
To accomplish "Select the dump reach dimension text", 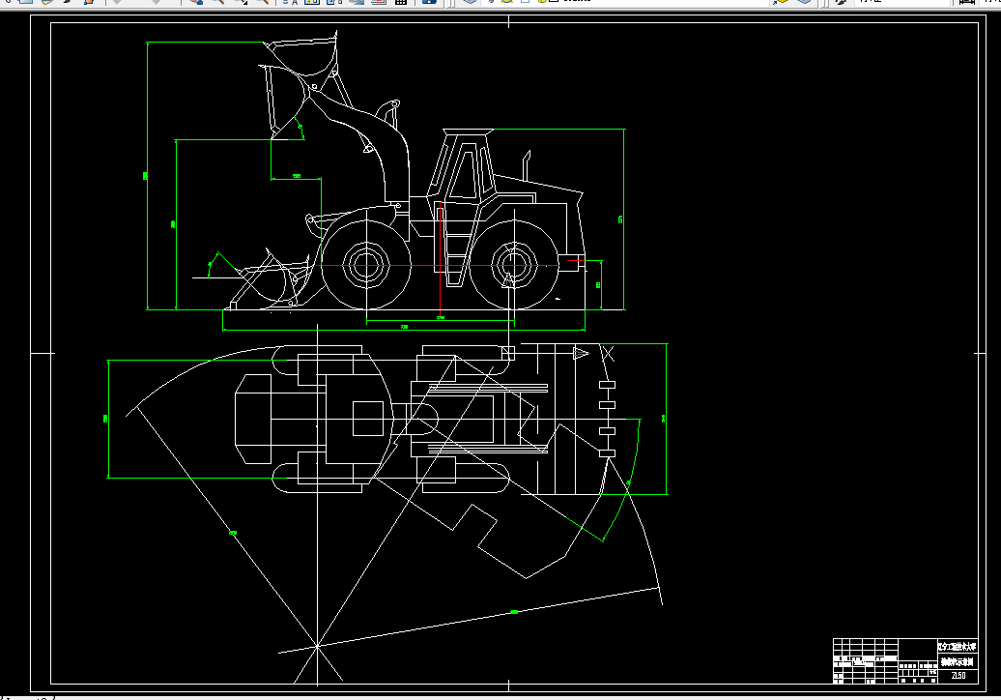I will [x=297, y=176].
